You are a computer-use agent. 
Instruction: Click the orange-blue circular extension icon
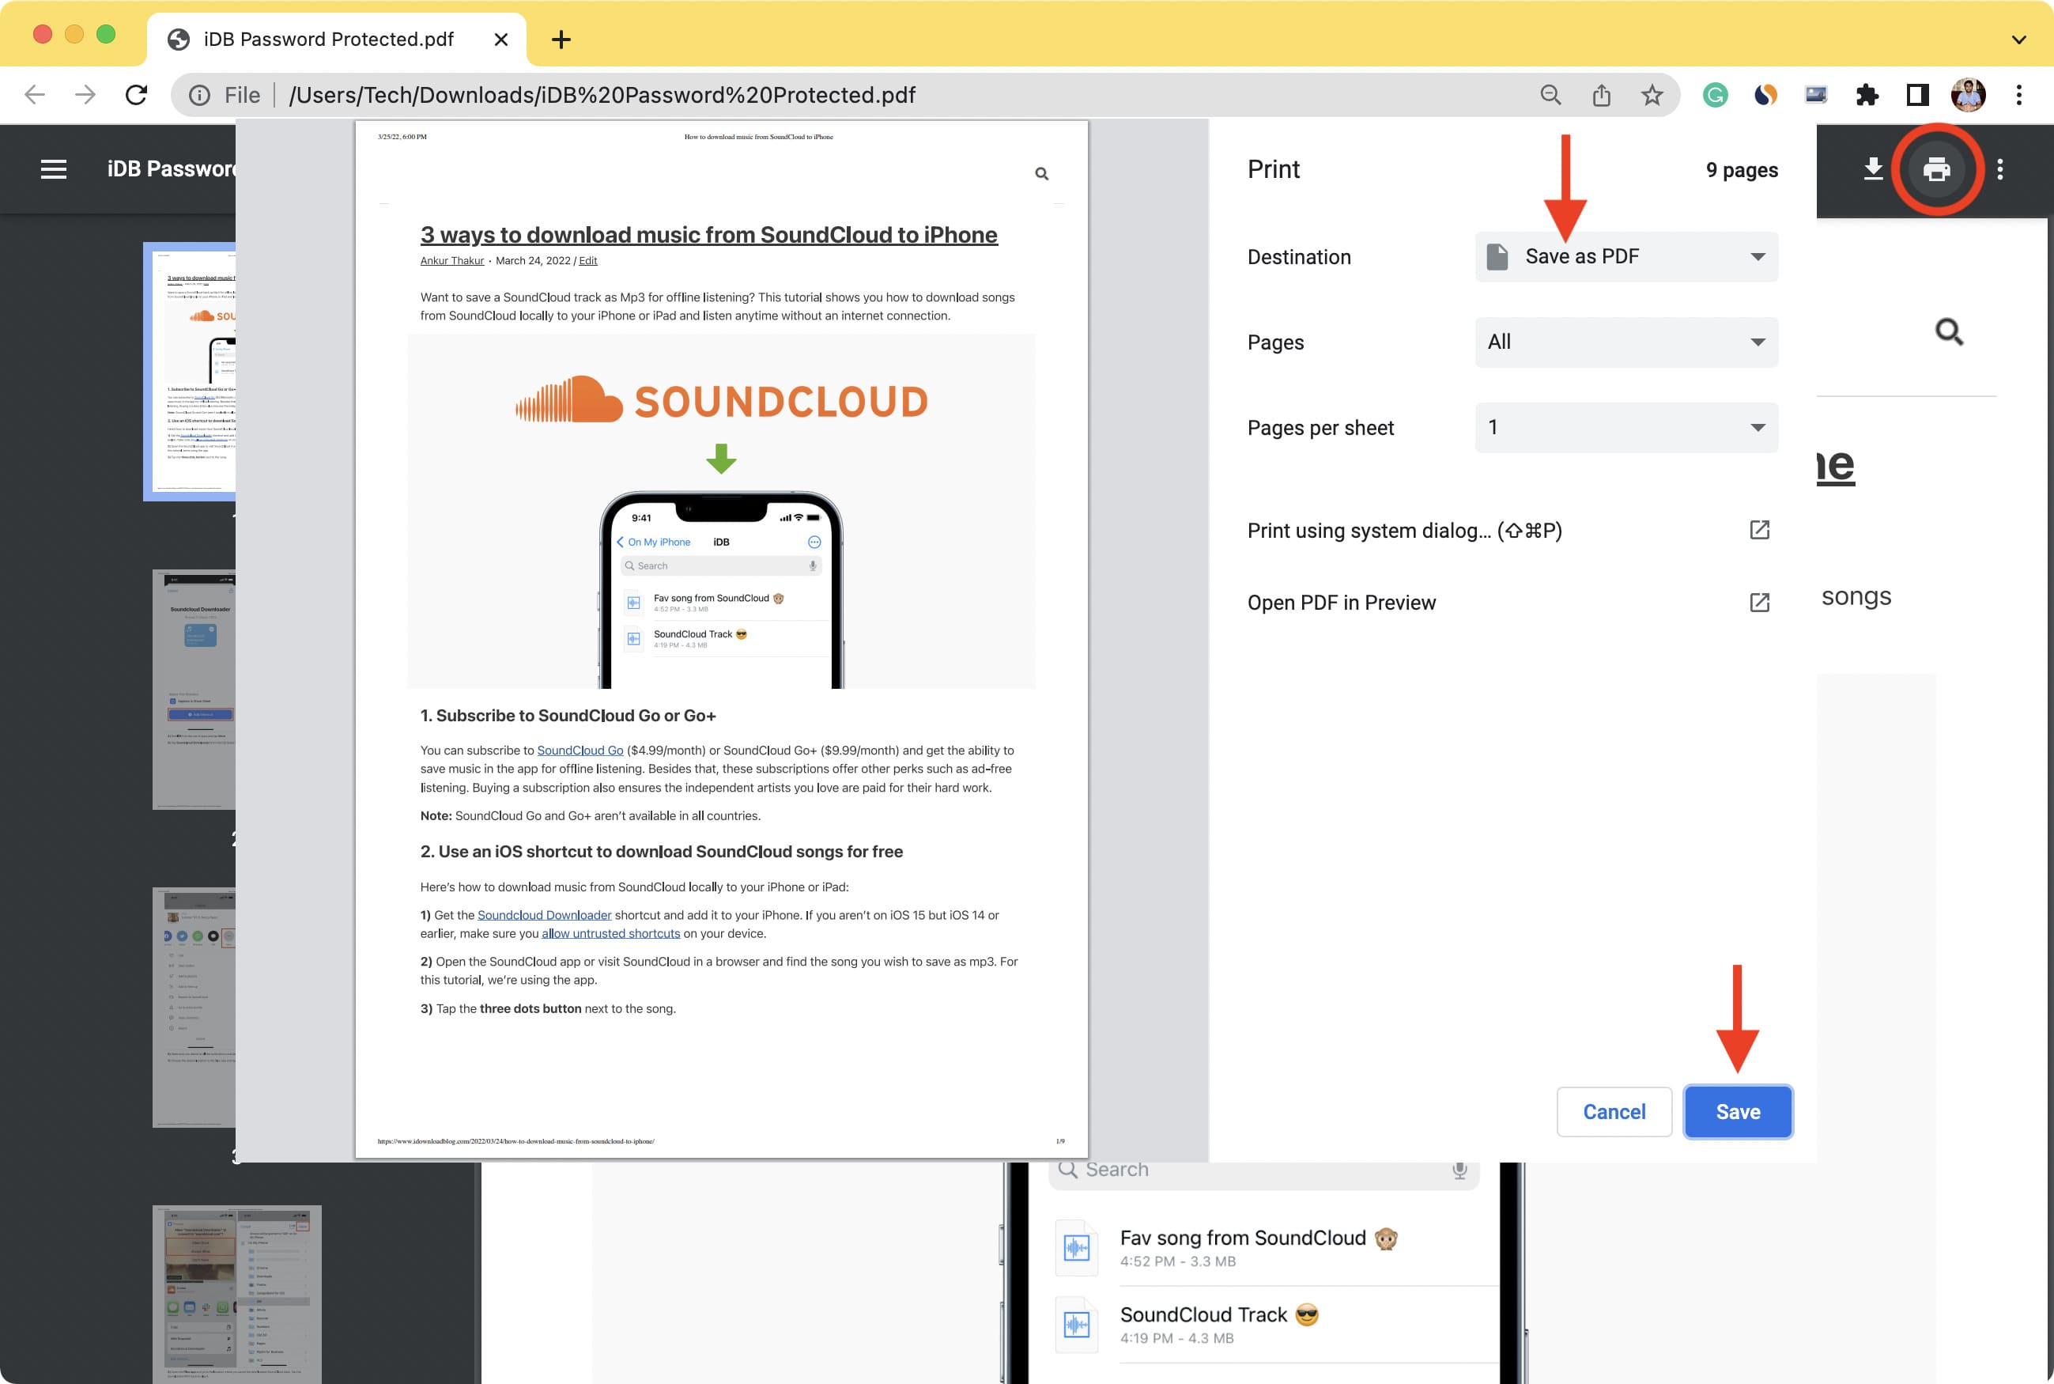pos(1765,94)
